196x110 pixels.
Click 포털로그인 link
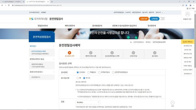pyautogui.click(x=187, y=19)
